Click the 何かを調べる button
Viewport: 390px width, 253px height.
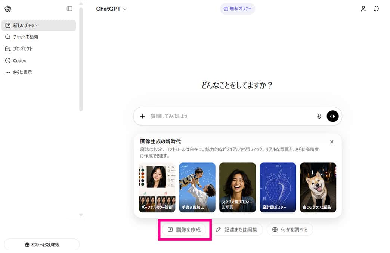pyautogui.click(x=290, y=230)
